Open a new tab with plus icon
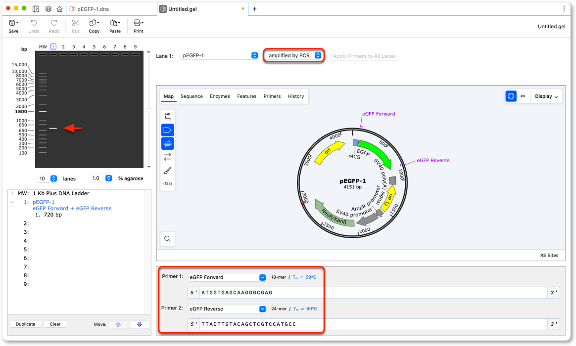Image resolution: width=576 pixels, height=346 pixels. (x=254, y=9)
